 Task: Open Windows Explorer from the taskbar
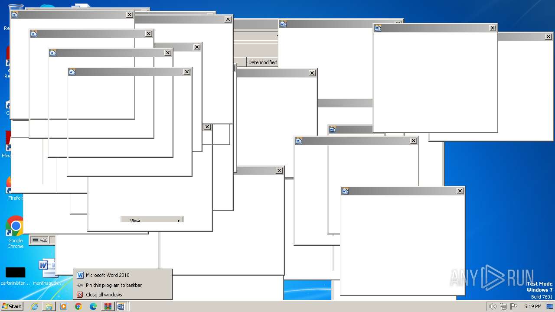tap(49, 306)
